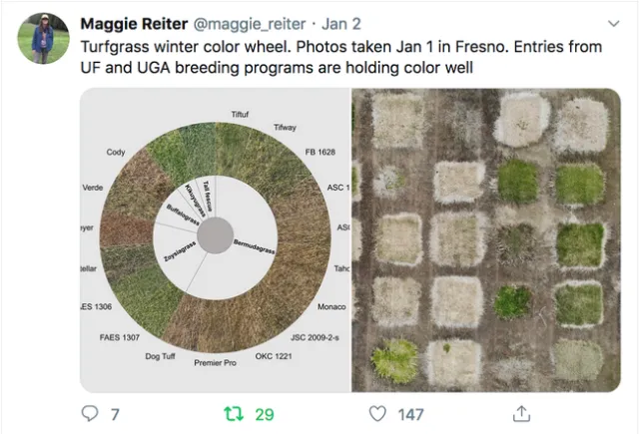Open the aerial grass plots photo

point(486,239)
